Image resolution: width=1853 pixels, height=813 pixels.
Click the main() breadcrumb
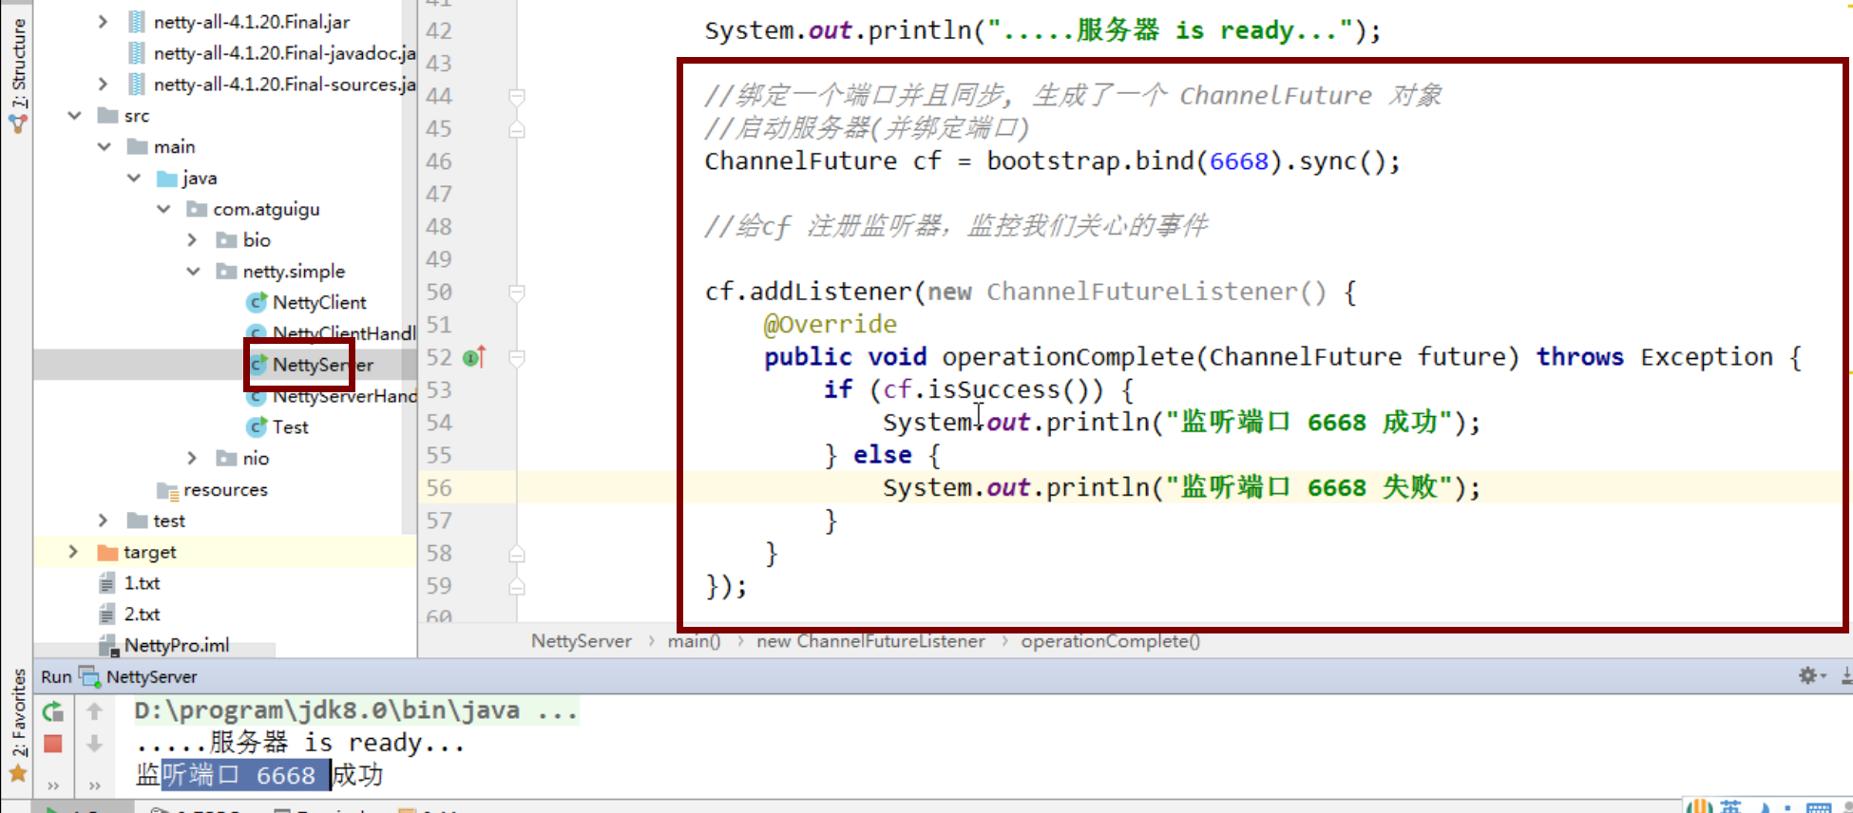pyautogui.click(x=694, y=641)
